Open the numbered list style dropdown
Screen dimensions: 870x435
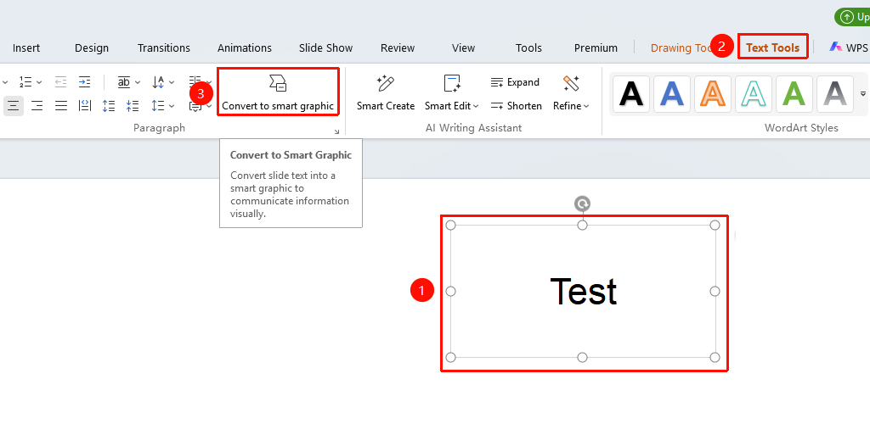tap(39, 82)
